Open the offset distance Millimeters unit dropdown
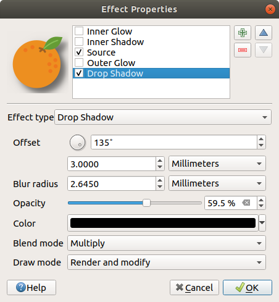The height and width of the screenshot is (302, 279). tap(217, 164)
